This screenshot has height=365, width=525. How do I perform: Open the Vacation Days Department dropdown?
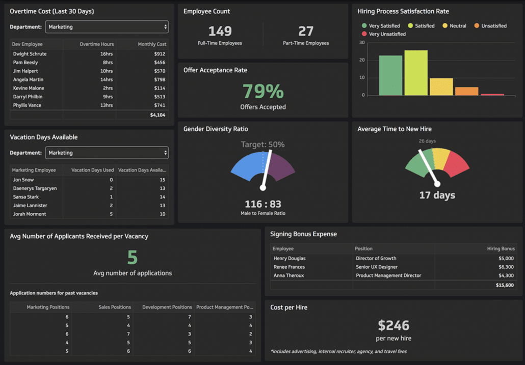point(107,153)
